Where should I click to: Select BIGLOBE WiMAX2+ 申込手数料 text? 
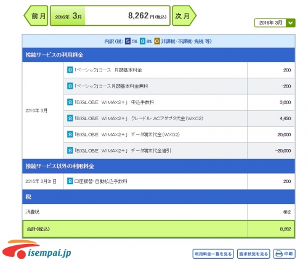tap(114, 102)
